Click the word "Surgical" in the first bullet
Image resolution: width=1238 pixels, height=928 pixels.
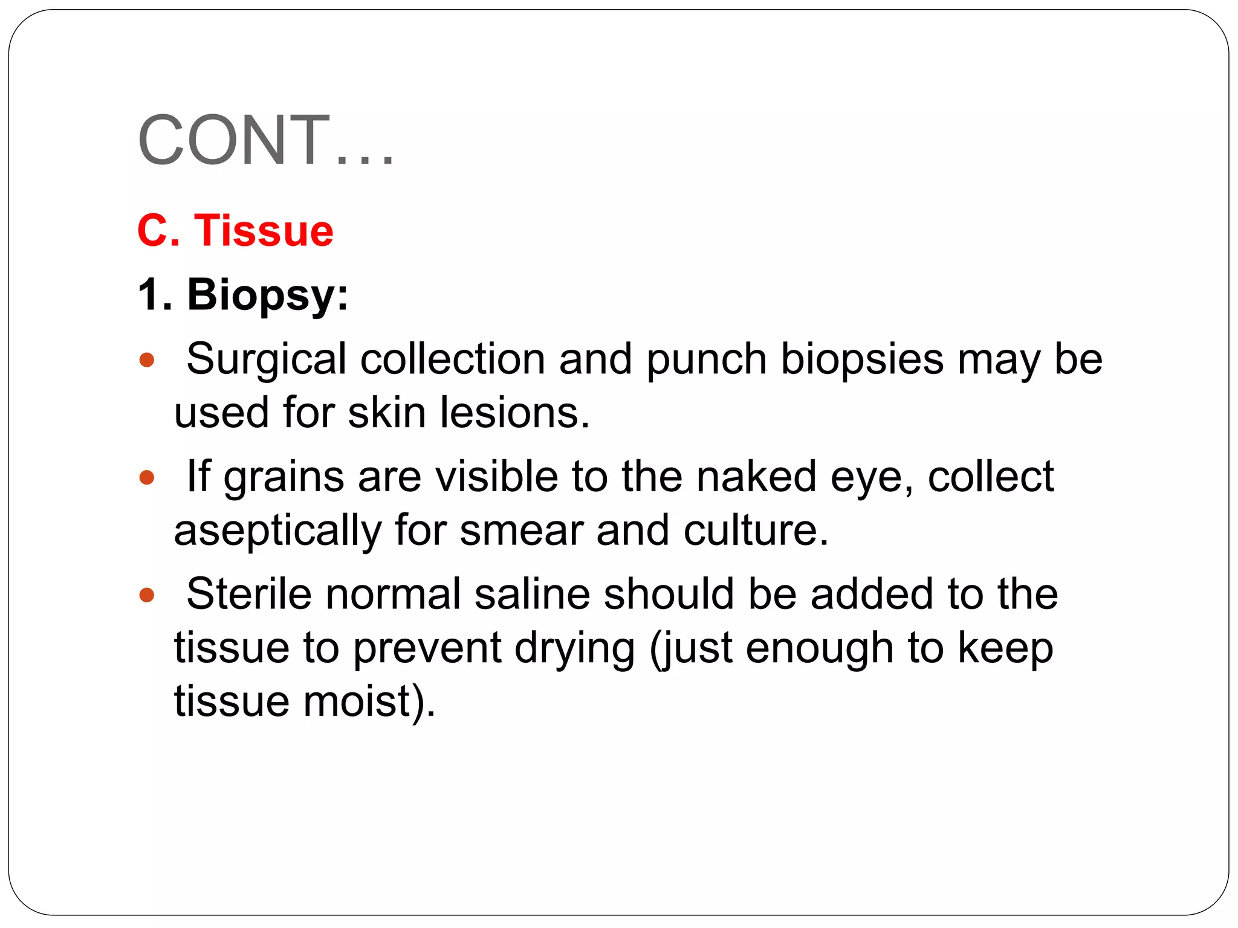(x=267, y=361)
